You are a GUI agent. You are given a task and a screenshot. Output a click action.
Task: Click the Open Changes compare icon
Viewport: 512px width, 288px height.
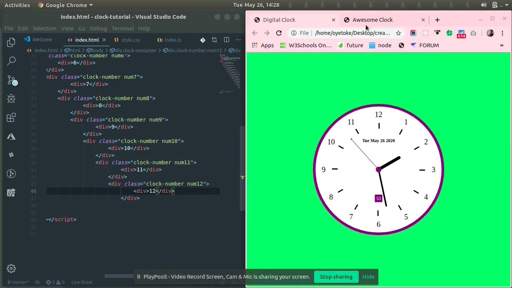pyautogui.click(x=214, y=40)
